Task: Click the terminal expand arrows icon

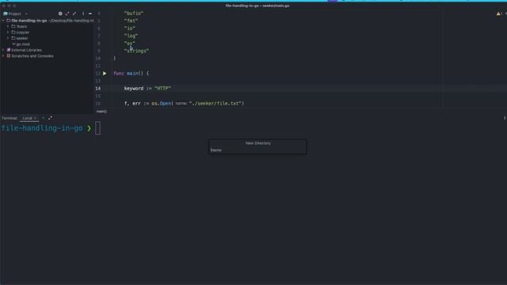Action: tap(50, 118)
